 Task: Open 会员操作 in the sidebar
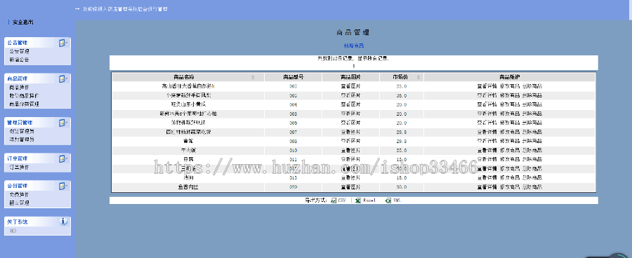(20, 194)
